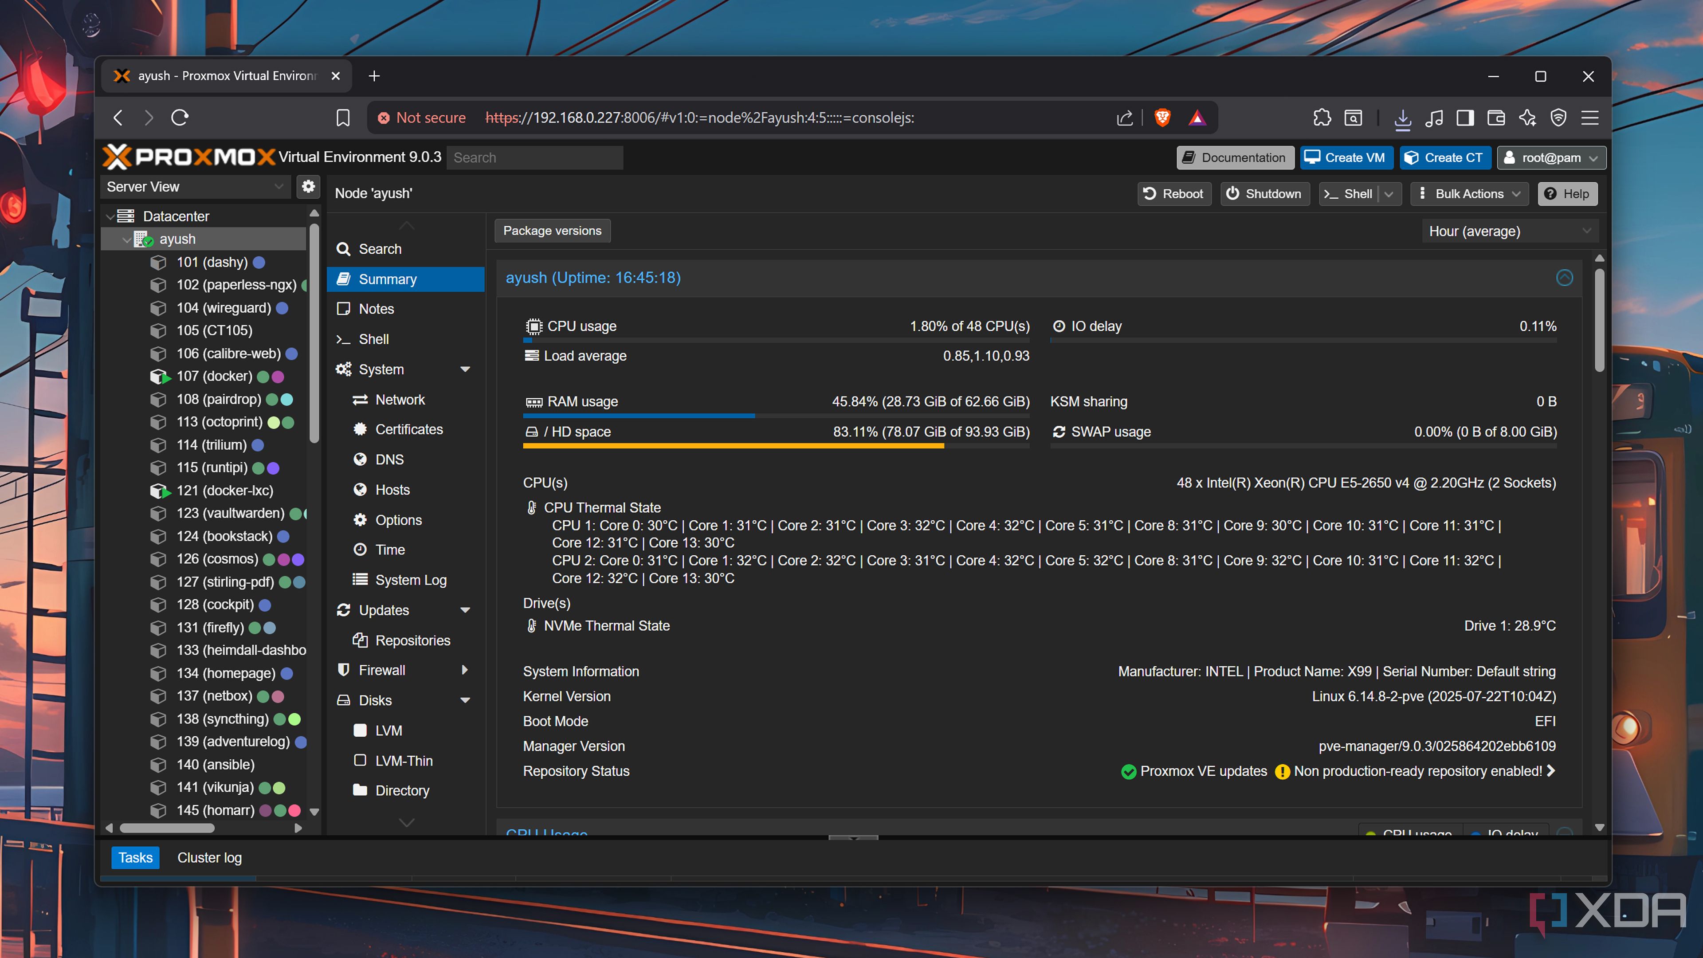The height and width of the screenshot is (958, 1703).
Task: Collapse the System menu section
Action: click(x=465, y=369)
